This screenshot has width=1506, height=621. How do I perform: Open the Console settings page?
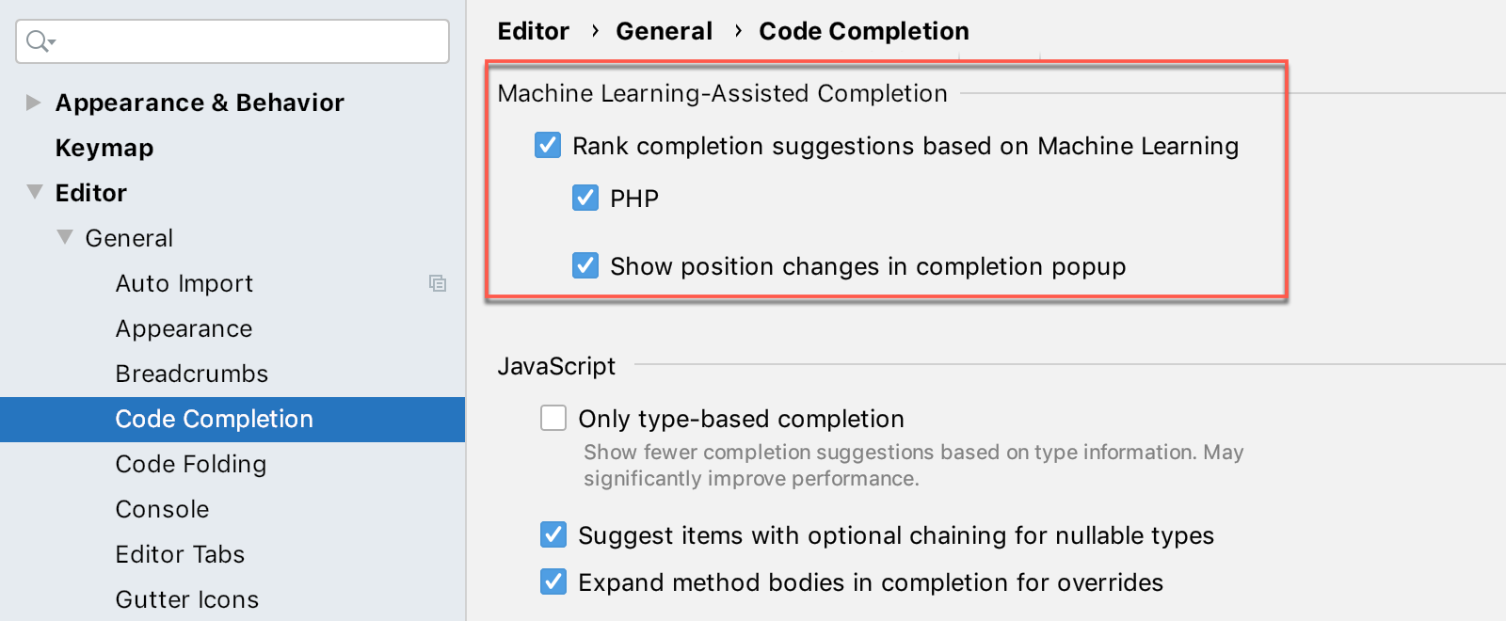click(x=163, y=509)
